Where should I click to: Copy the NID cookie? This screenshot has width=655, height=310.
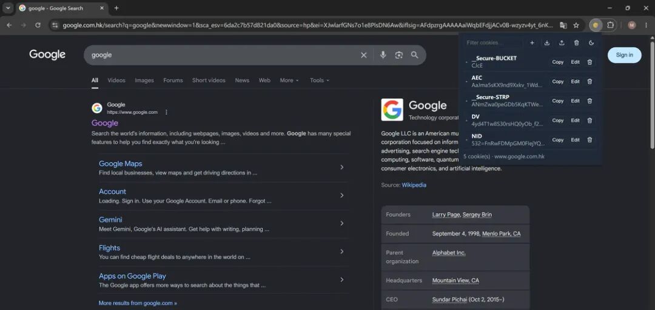pos(558,140)
